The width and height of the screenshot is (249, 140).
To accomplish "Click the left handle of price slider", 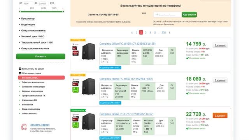I will tap(20, 12).
